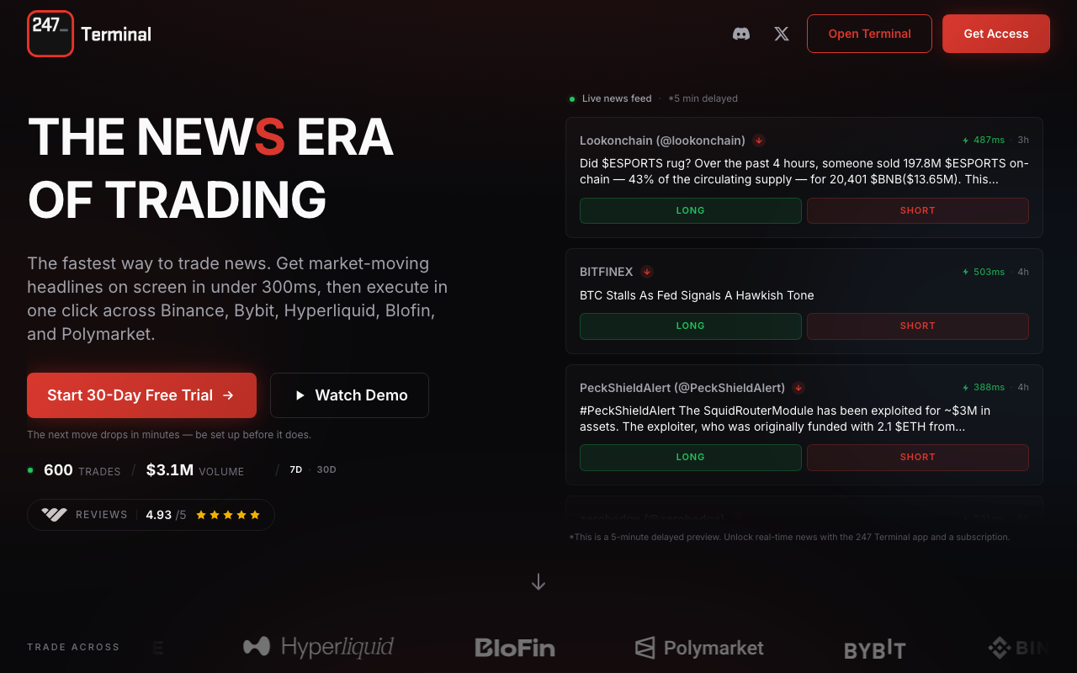This screenshot has width=1077, height=673.
Task: Click 'The next move drops in minutes' text
Action: click(x=169, y=435)
